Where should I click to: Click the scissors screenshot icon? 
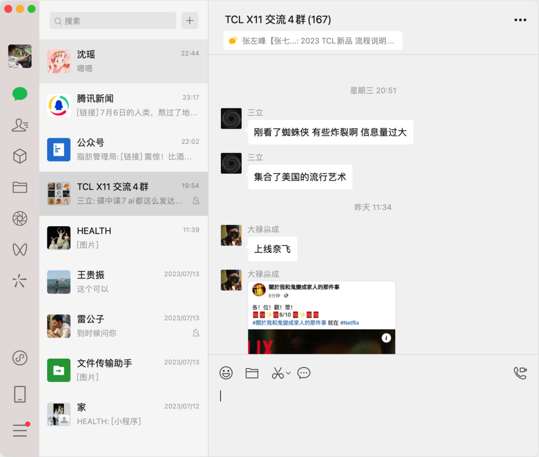click(278, 373)
